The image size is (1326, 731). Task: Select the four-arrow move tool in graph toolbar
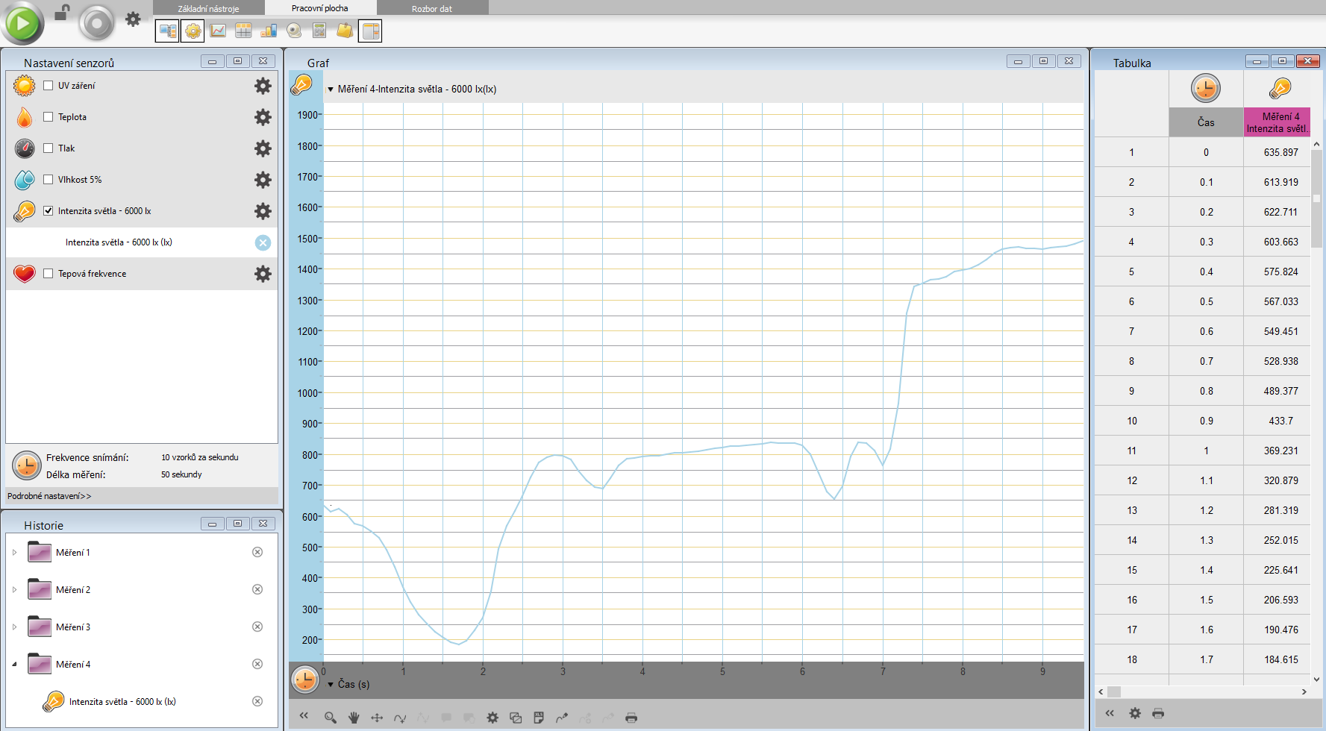(377, 718)
